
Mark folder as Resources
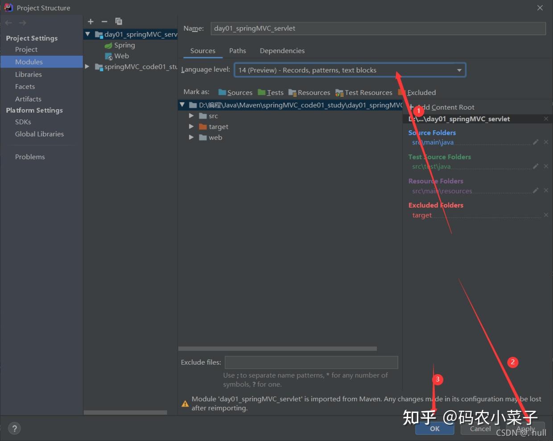point(310,93)
